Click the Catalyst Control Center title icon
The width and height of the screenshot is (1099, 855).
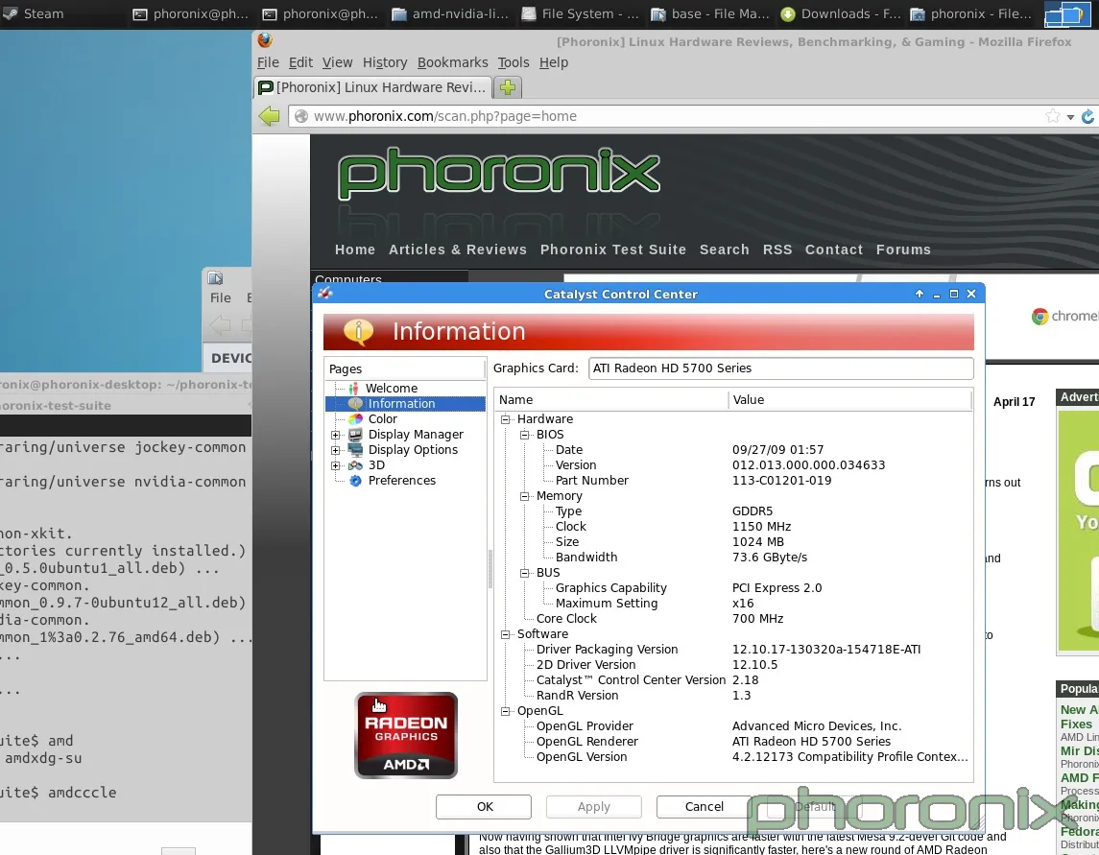(x=324, y=293)
